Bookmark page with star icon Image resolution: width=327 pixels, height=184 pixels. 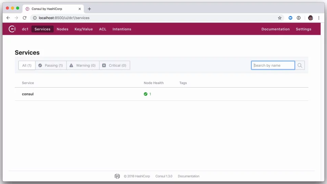coord(280,18)
